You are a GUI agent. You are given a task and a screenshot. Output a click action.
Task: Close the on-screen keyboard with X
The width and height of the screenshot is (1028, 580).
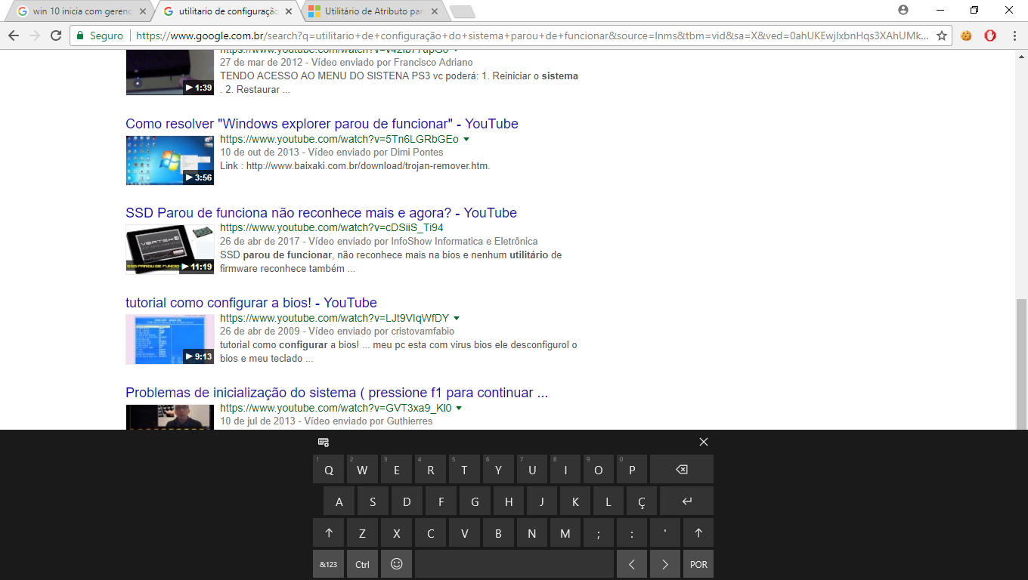pos(704,442)
